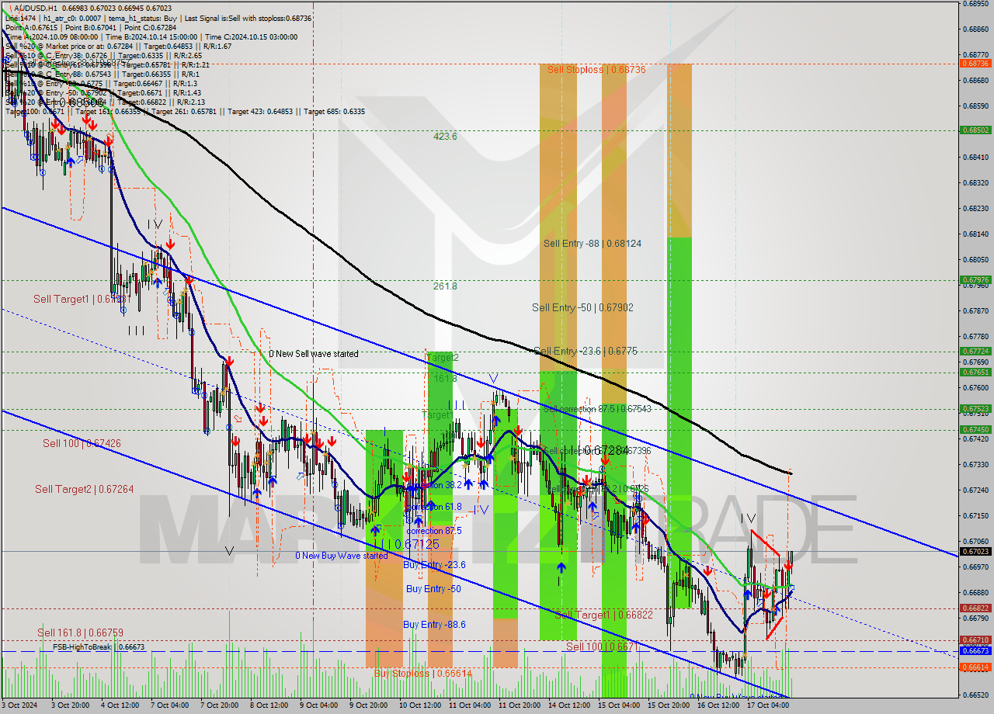
Task: Click the green 0.67450 price tag
Action: (x=975, y=430)
